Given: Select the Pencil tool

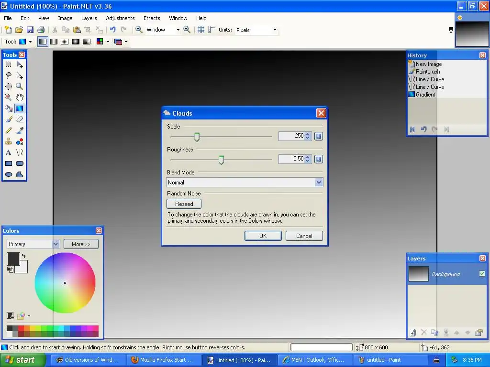Looking at the screenshot, I should click(x=9, y=130).
